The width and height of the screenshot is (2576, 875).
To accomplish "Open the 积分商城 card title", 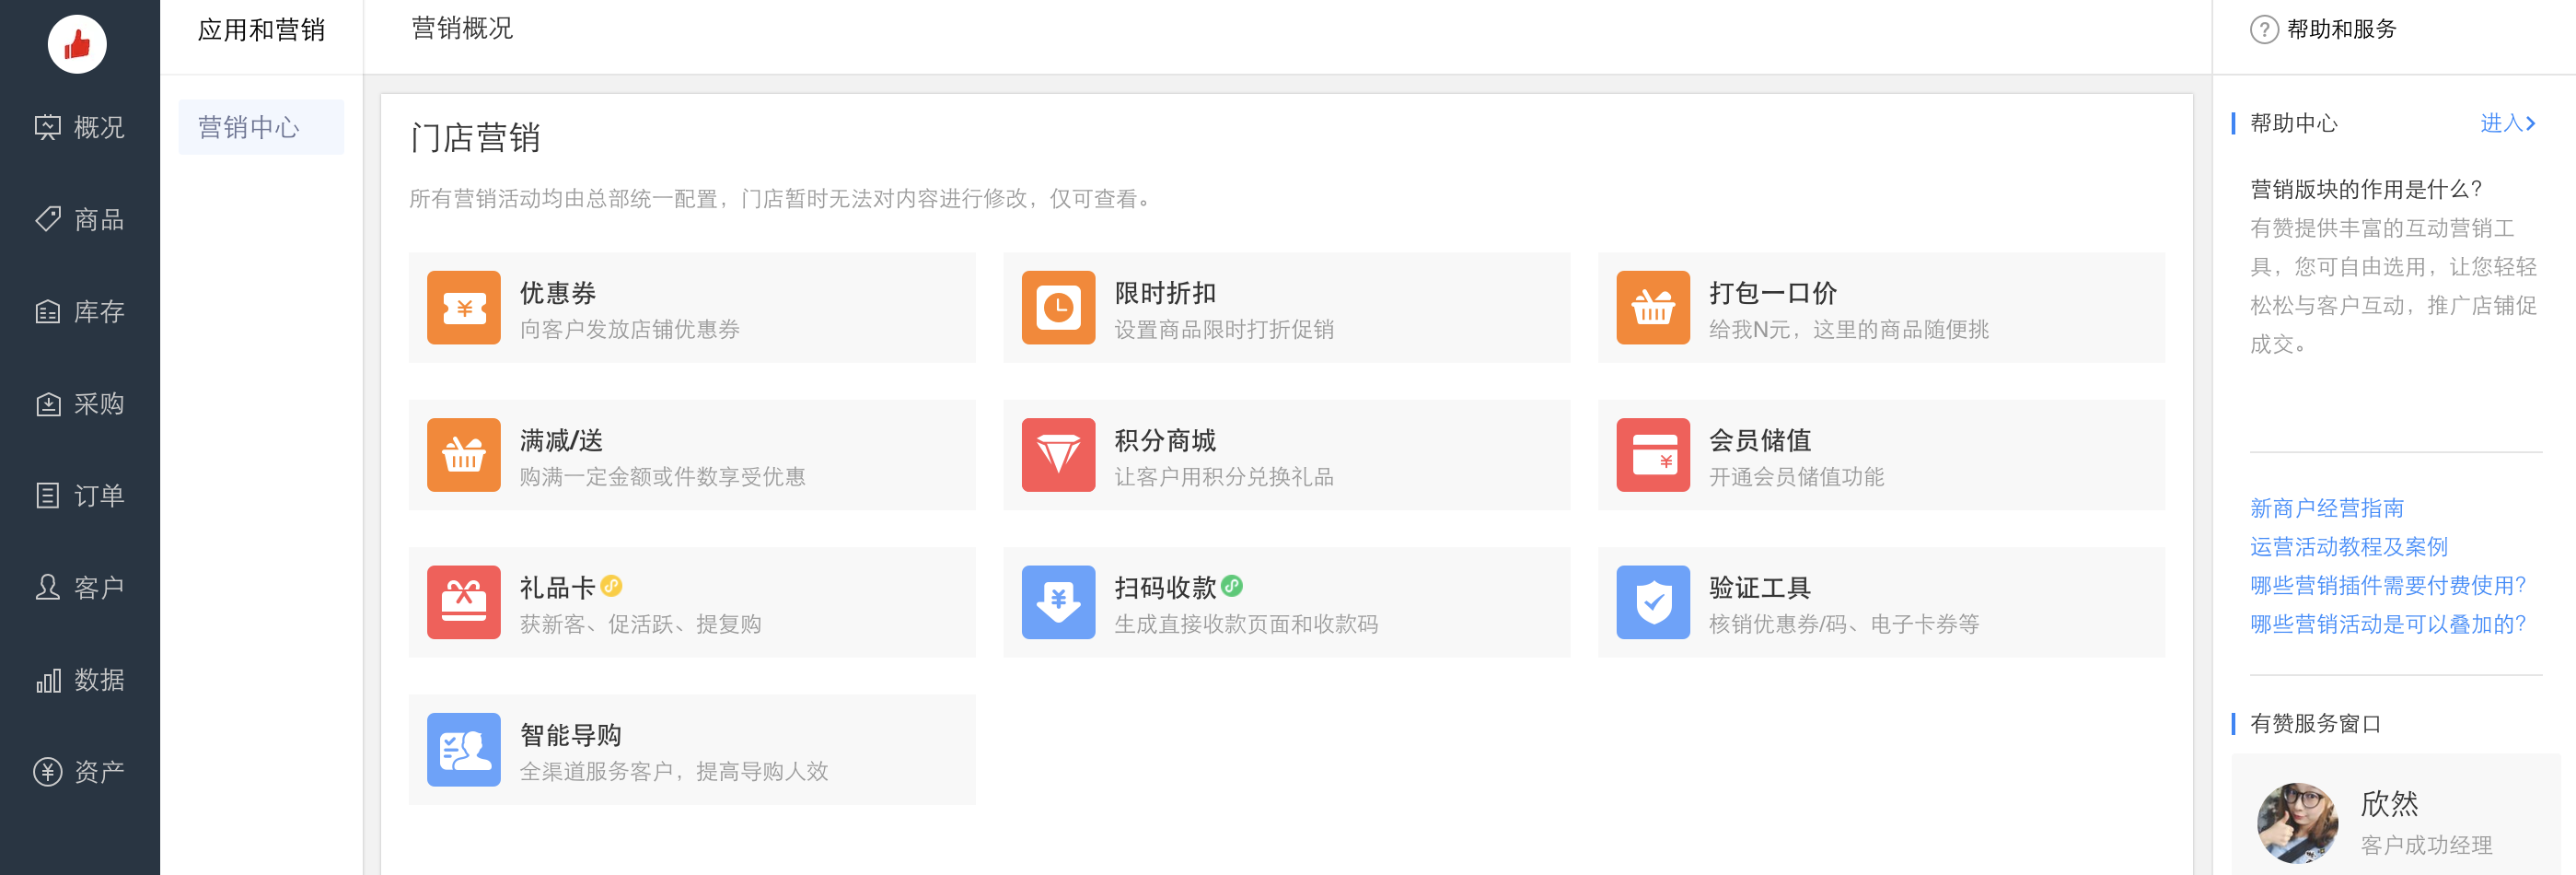I will click(x=1165, y=440).
